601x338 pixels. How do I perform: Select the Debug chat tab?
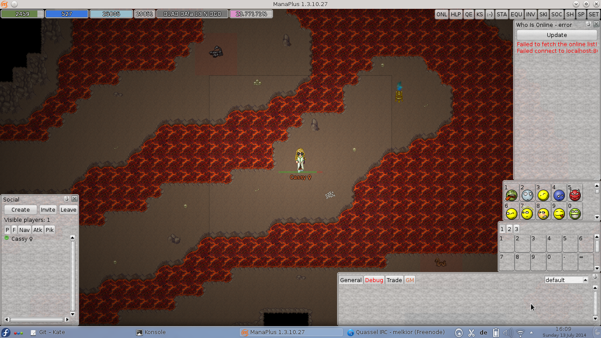point(374,280)
